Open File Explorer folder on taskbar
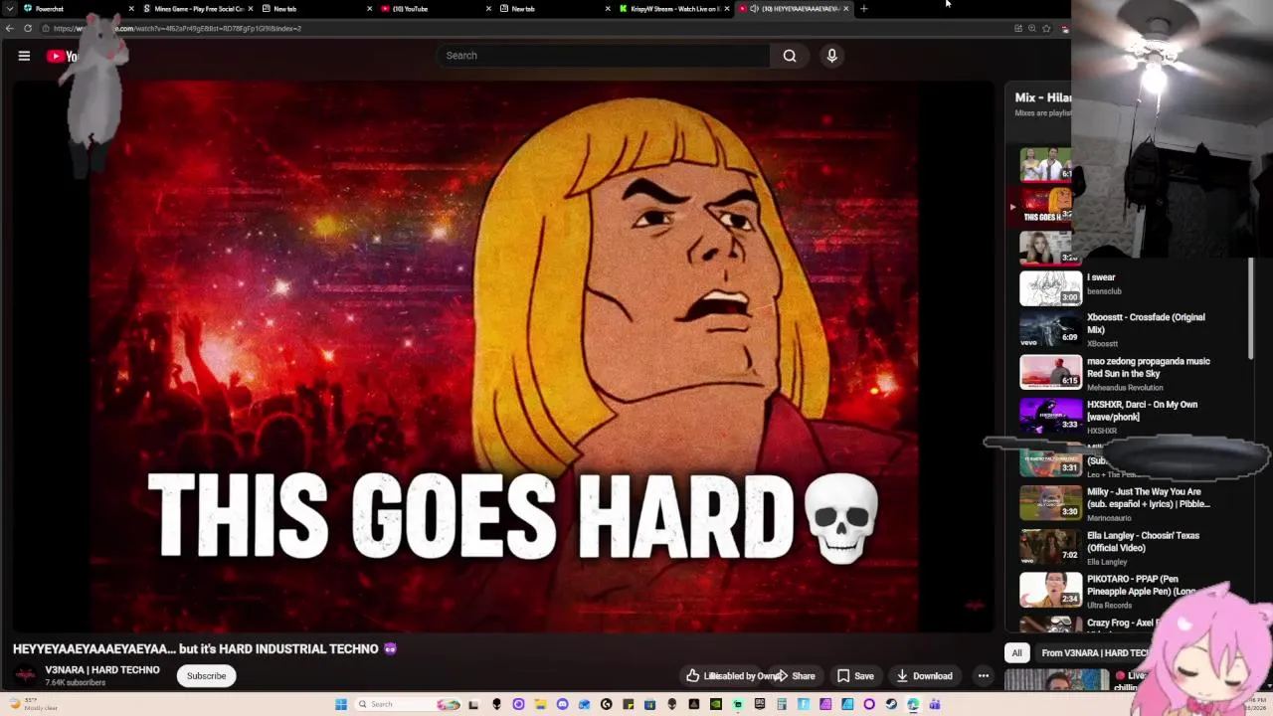 pos(540,704)
